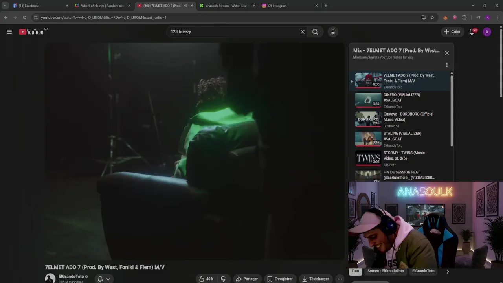Open a new browser tab
Viewport: 503px width, 283px height.
point(326,6)
